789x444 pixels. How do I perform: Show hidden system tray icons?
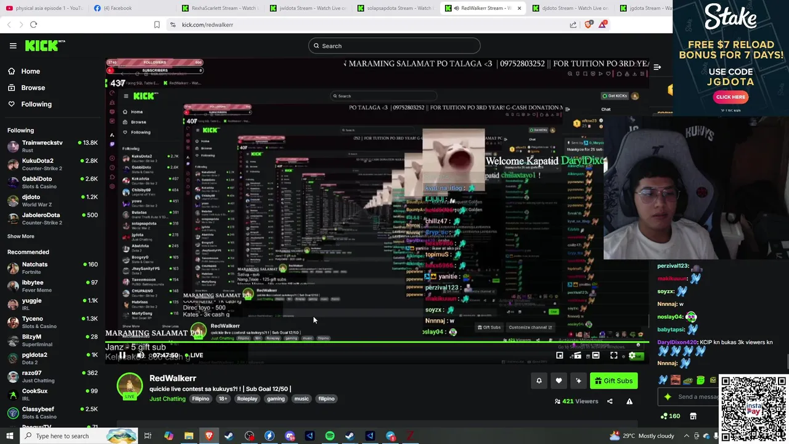point(687,436)
